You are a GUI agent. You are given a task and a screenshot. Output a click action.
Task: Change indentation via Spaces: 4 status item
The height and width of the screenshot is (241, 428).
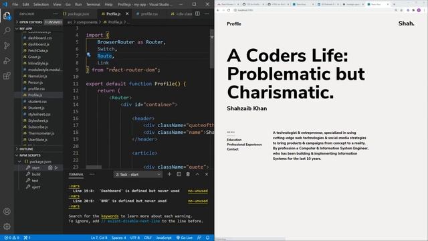(x=119, y=238)
